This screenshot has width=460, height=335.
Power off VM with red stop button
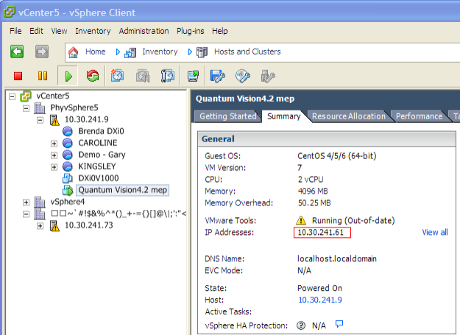click(x=18, y=77)
